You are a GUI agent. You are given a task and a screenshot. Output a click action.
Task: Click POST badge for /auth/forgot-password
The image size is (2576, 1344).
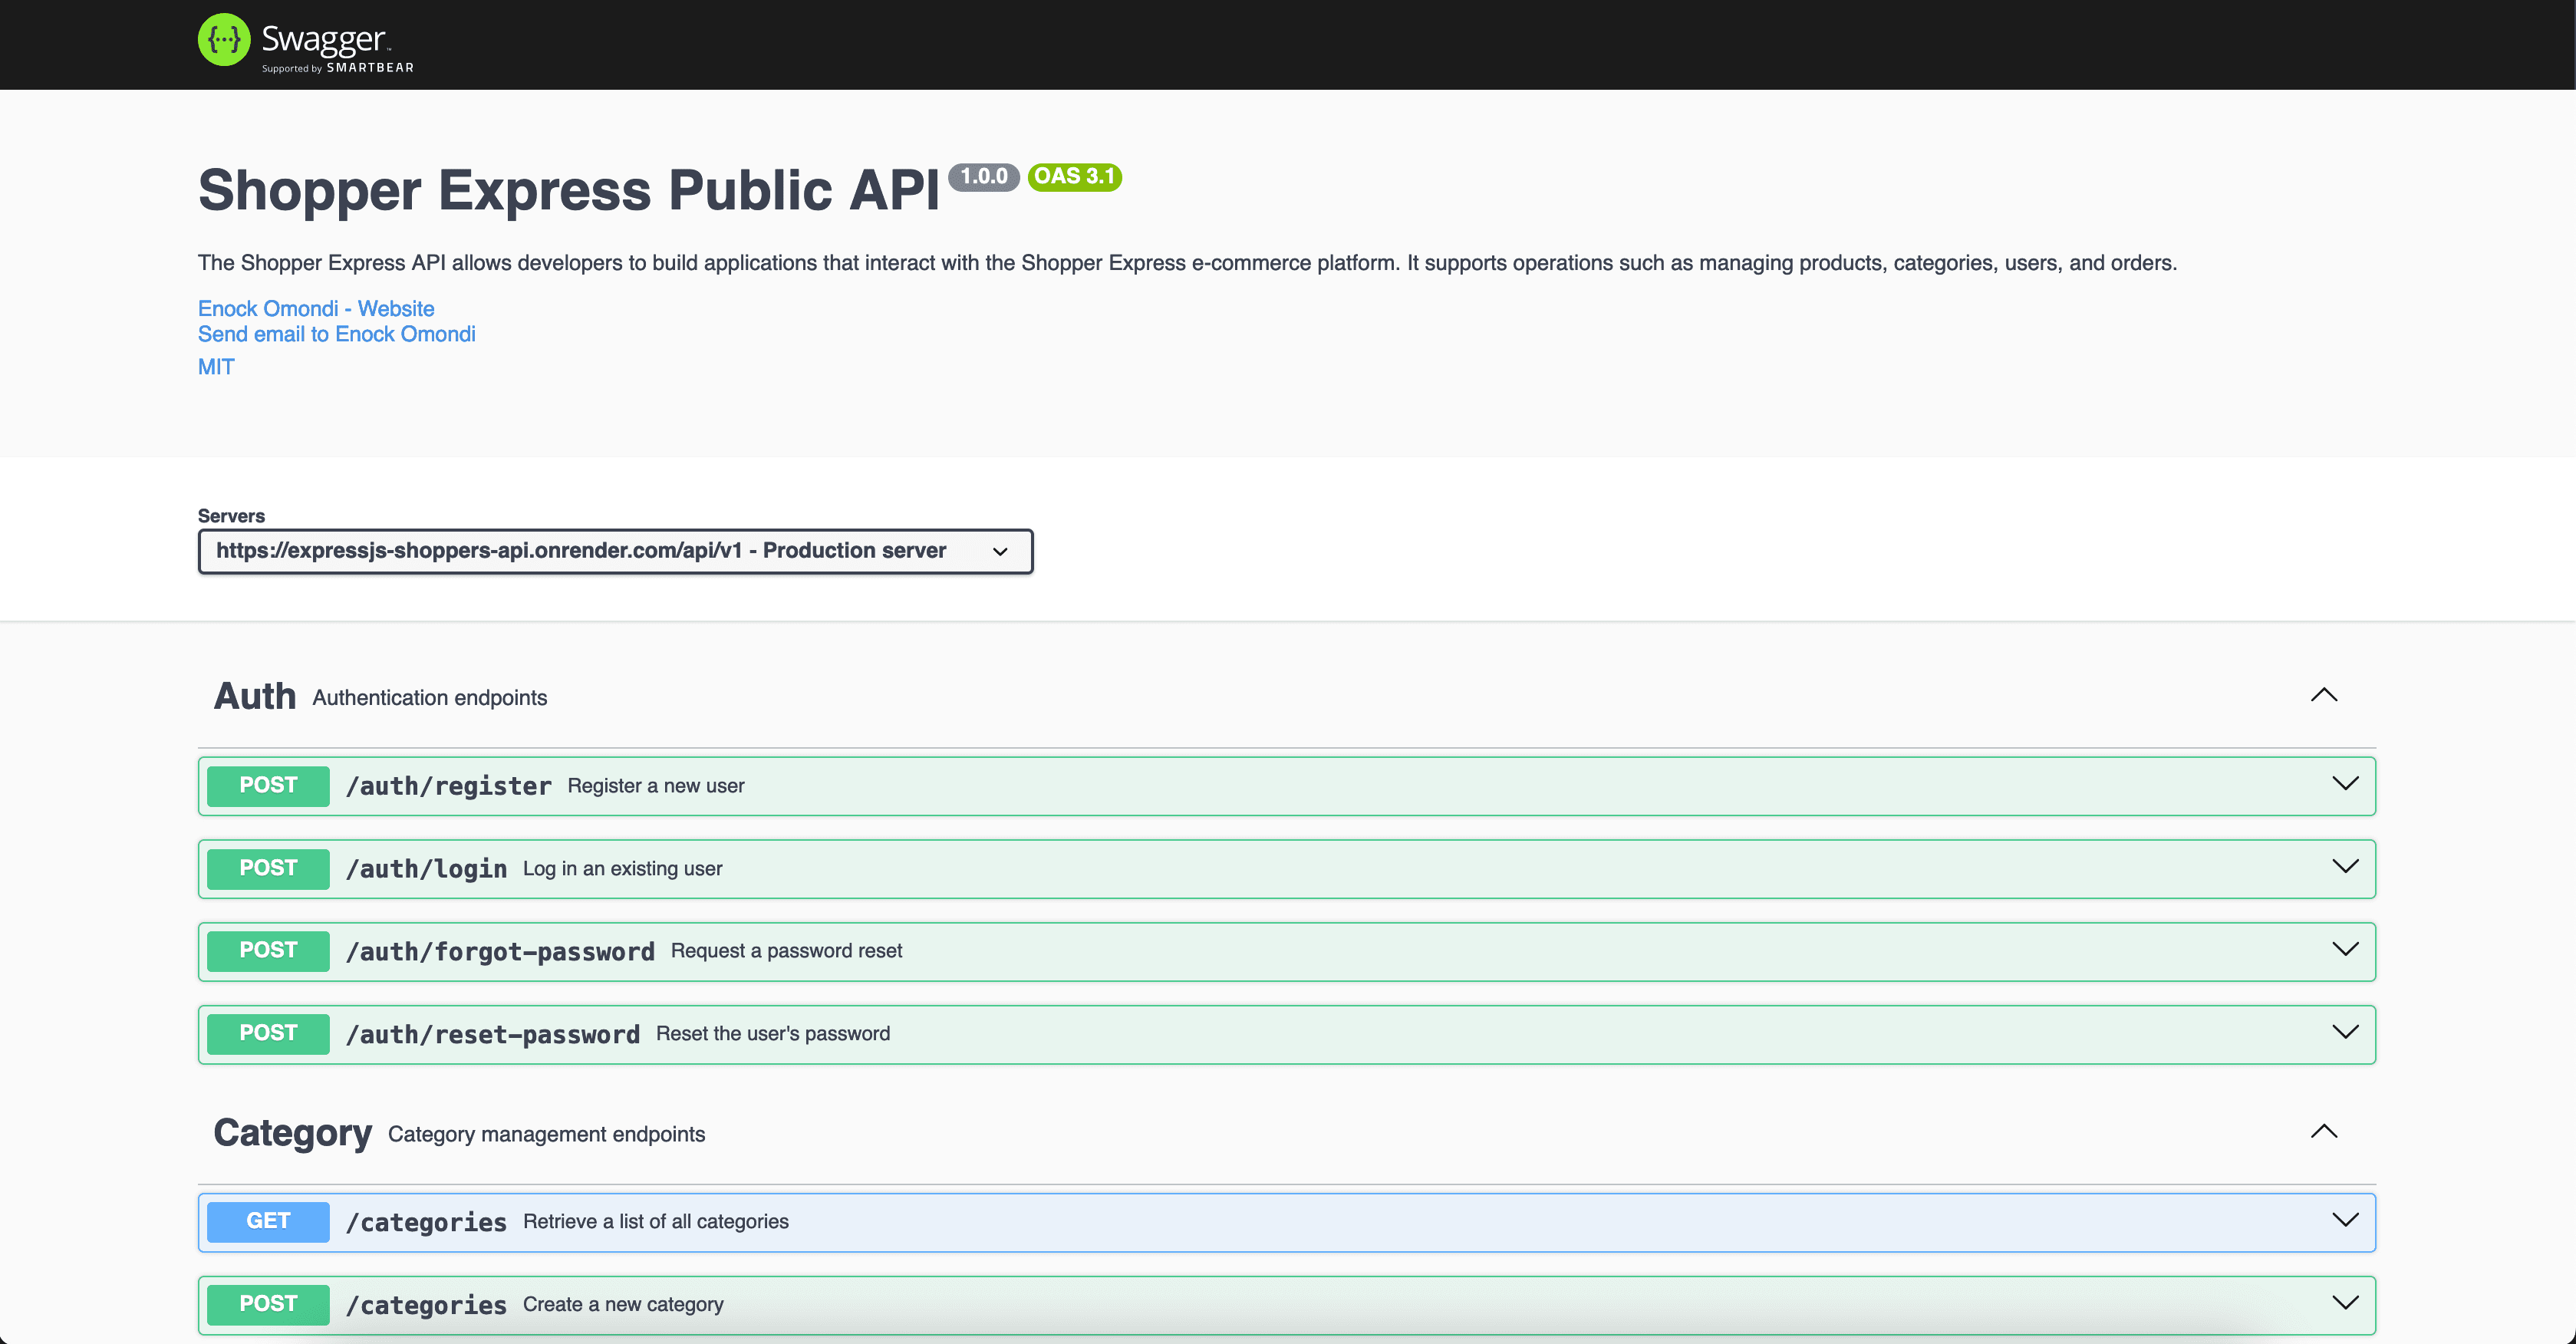coord(268,951)
